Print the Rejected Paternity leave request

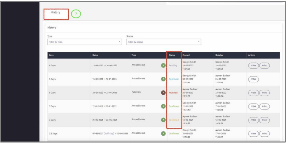[x=264, y=93]
